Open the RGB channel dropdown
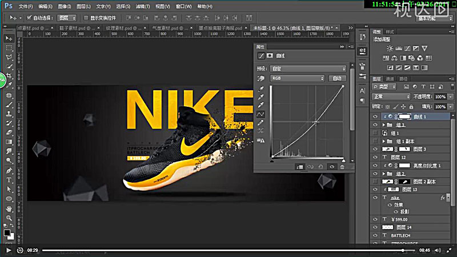Image resolution: width=457 pixels, height=257 pixels. click(x=297, y=78)
